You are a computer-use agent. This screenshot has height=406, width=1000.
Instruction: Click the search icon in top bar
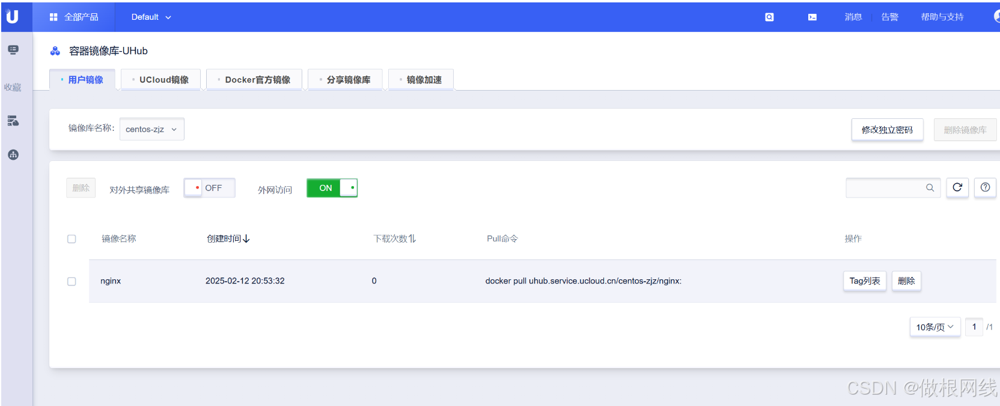point(769,17)
